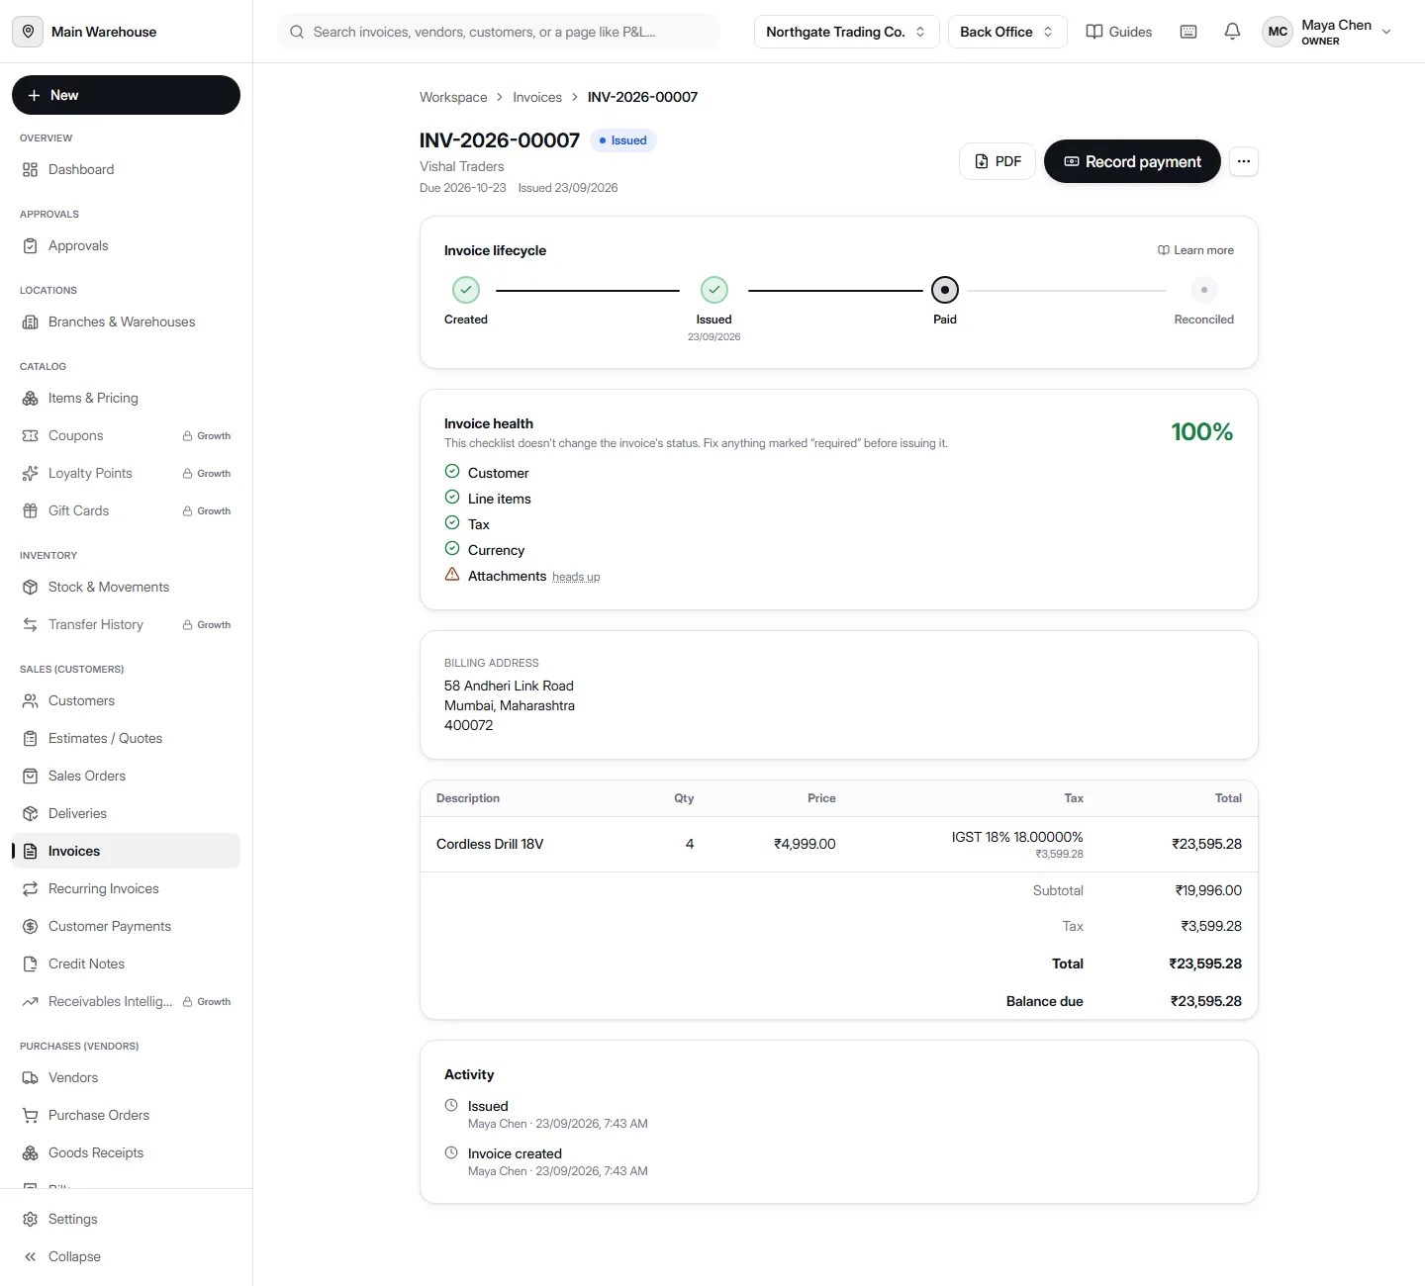The image size is (1425, 1286).
Task: Click the Recurring Invoices repeat icon
Action: pos(31,889)
